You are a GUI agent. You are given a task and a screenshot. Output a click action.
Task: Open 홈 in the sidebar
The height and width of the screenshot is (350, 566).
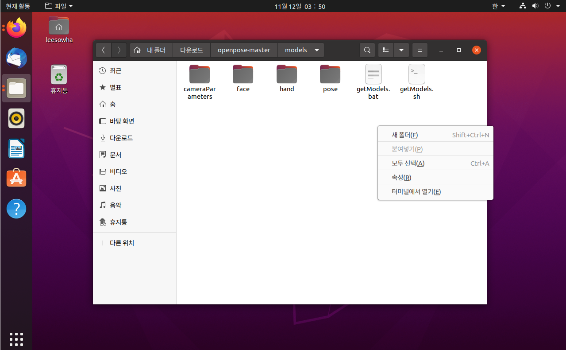click(x=135, y=104)
